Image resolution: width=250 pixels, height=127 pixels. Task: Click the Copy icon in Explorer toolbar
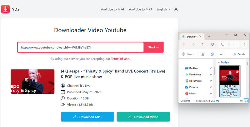click(x=212, y=54)
